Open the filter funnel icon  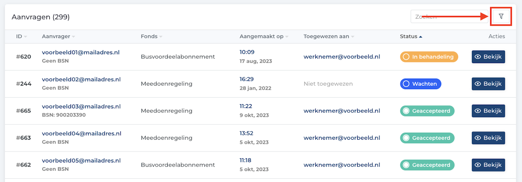pos(501,16)
